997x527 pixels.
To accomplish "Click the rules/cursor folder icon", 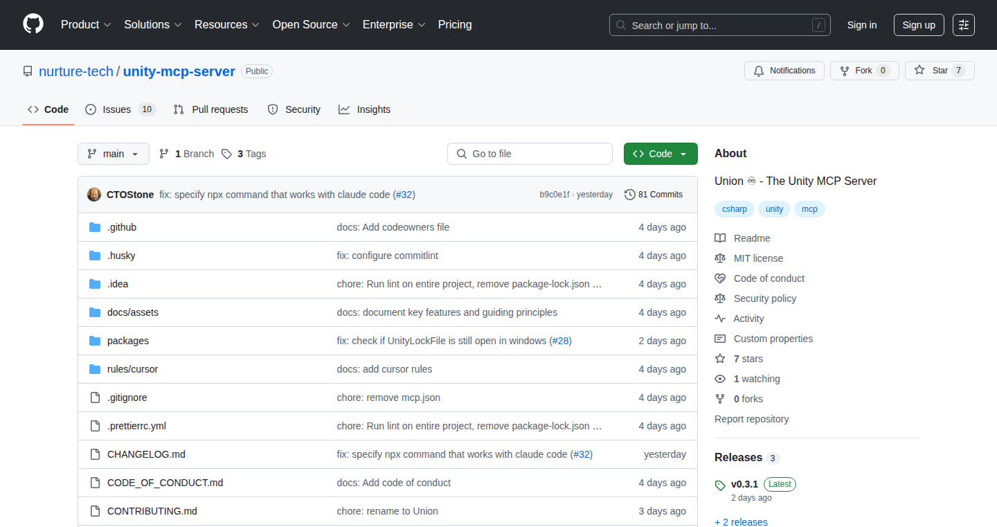I will (95, 369).
